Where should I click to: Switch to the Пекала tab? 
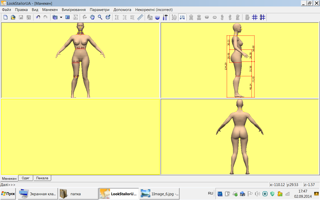point(42,178)
